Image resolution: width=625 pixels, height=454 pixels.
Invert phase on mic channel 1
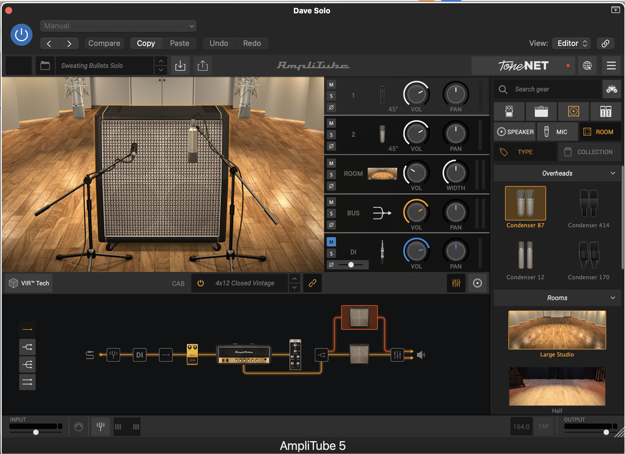coord(331,107)
